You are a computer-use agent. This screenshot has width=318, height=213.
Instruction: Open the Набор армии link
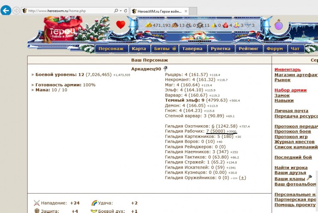pyautogui.click(x=290, y=90)
